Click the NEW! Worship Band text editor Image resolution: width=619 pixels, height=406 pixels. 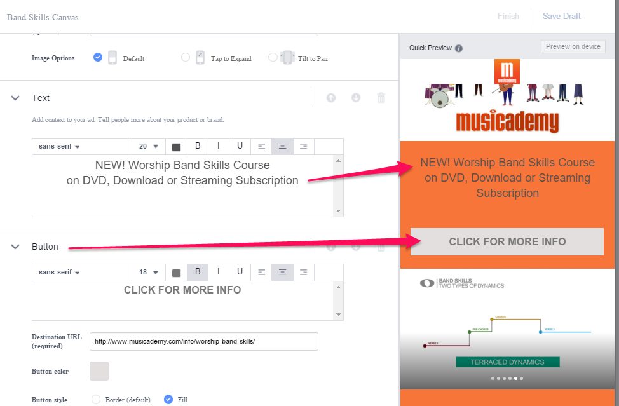click(183, 186)
